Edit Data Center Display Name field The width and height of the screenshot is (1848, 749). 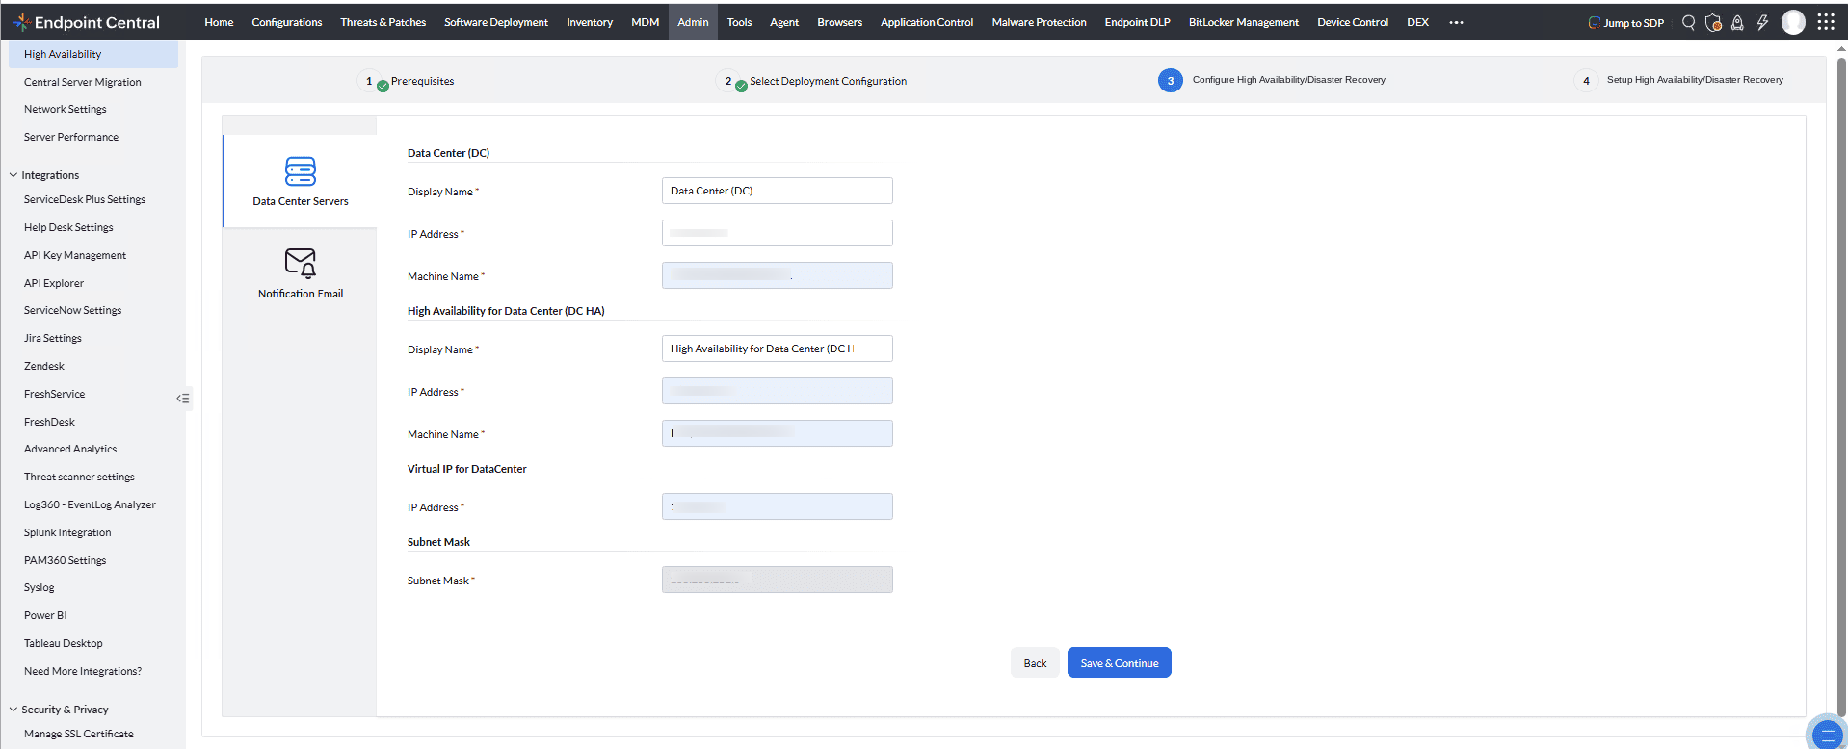pyautogui.click(x=777, y=191)
